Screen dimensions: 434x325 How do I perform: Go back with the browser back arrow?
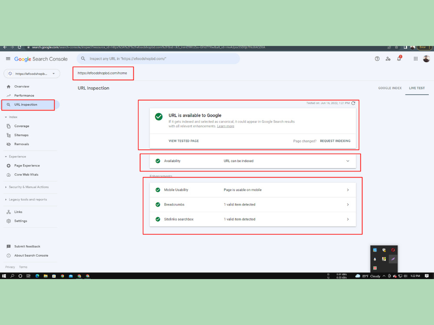(x=5, y=47)
